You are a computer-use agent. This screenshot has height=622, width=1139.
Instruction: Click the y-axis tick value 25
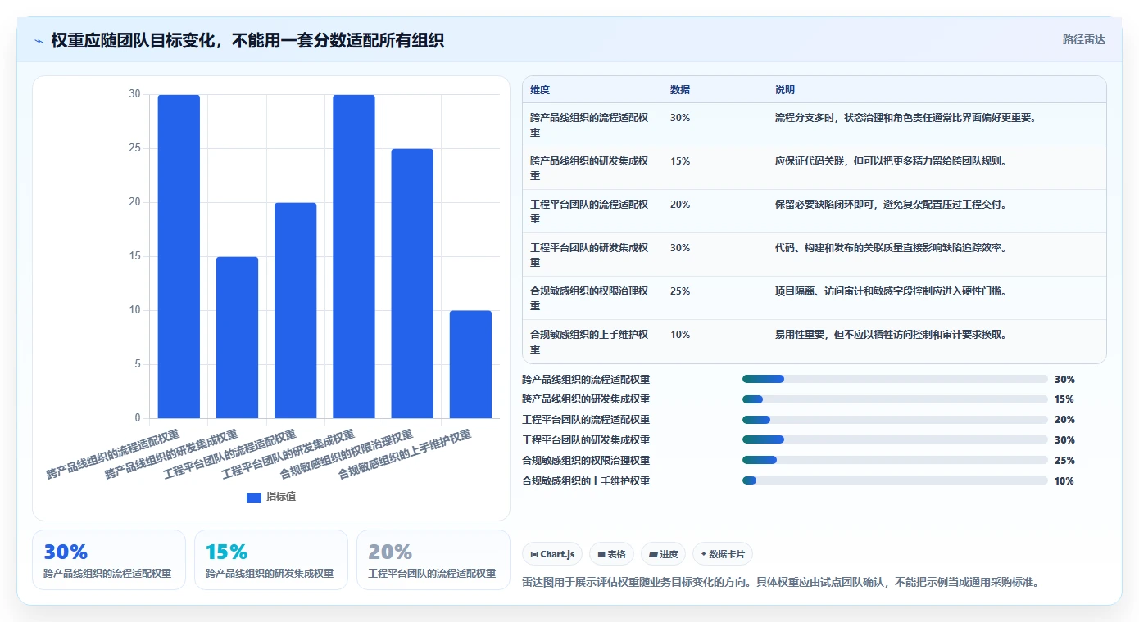tap(134, 149)
